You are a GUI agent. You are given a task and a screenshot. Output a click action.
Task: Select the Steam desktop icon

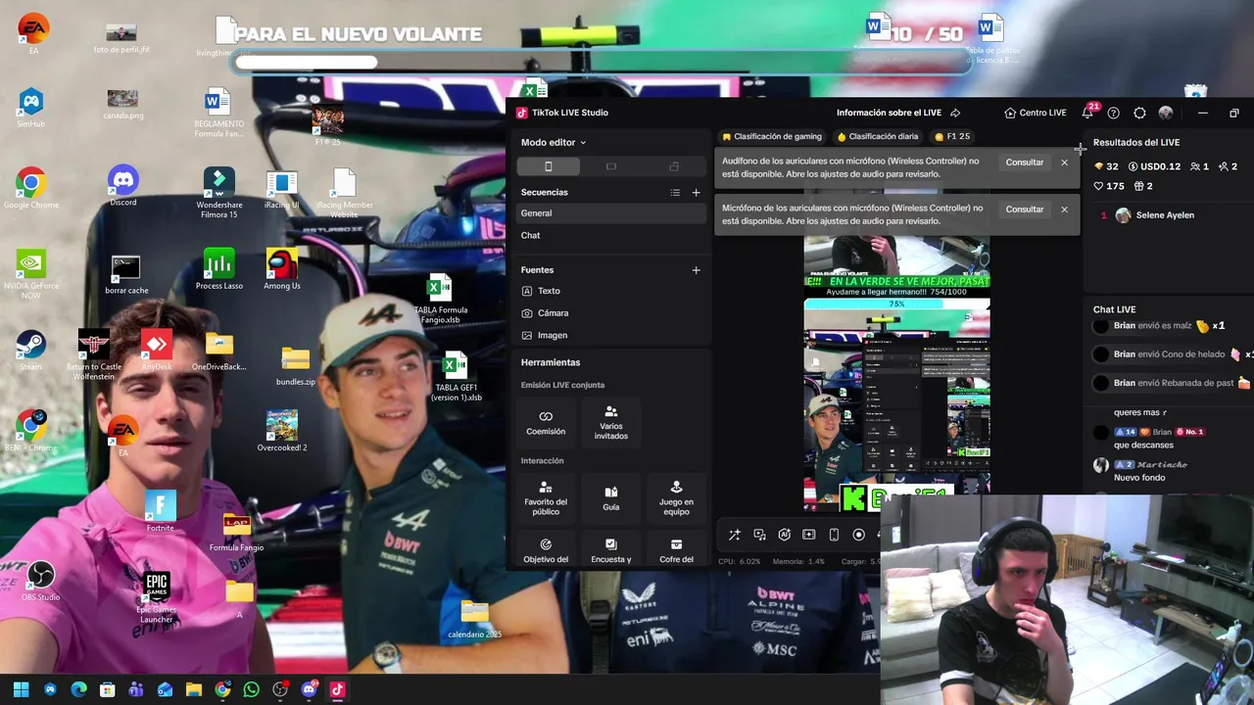[x=31, y=351]
